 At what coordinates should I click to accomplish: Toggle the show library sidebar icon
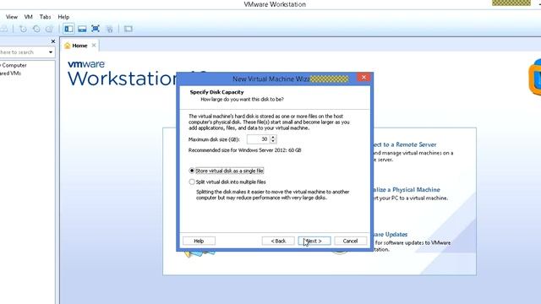click(x=68, y=29)
